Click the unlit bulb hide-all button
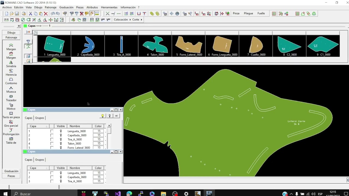This screenshot has height=196, width=349. pyautogui.click(x=110, y=116)
